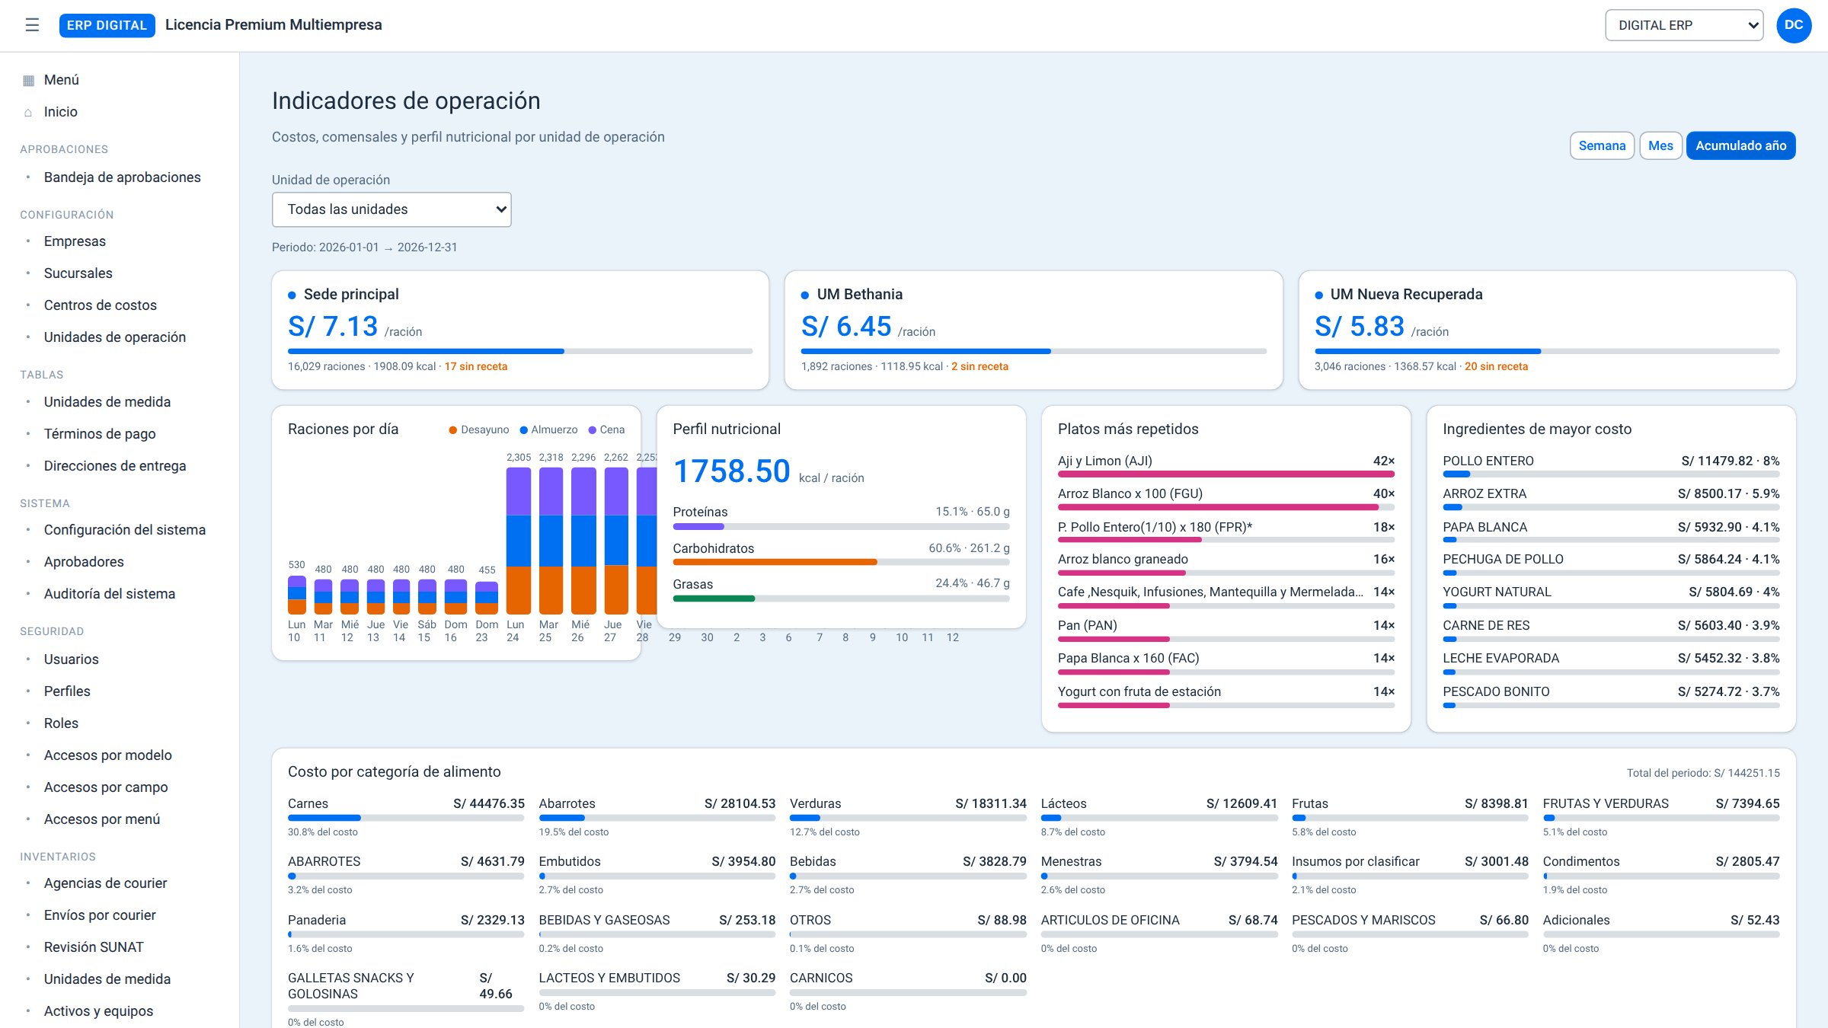The width and height of the screenshot is (1828, 1028).
Task: Open Perfiles in the sidebar
Action: pyautogui.click(x=67, y=691)
